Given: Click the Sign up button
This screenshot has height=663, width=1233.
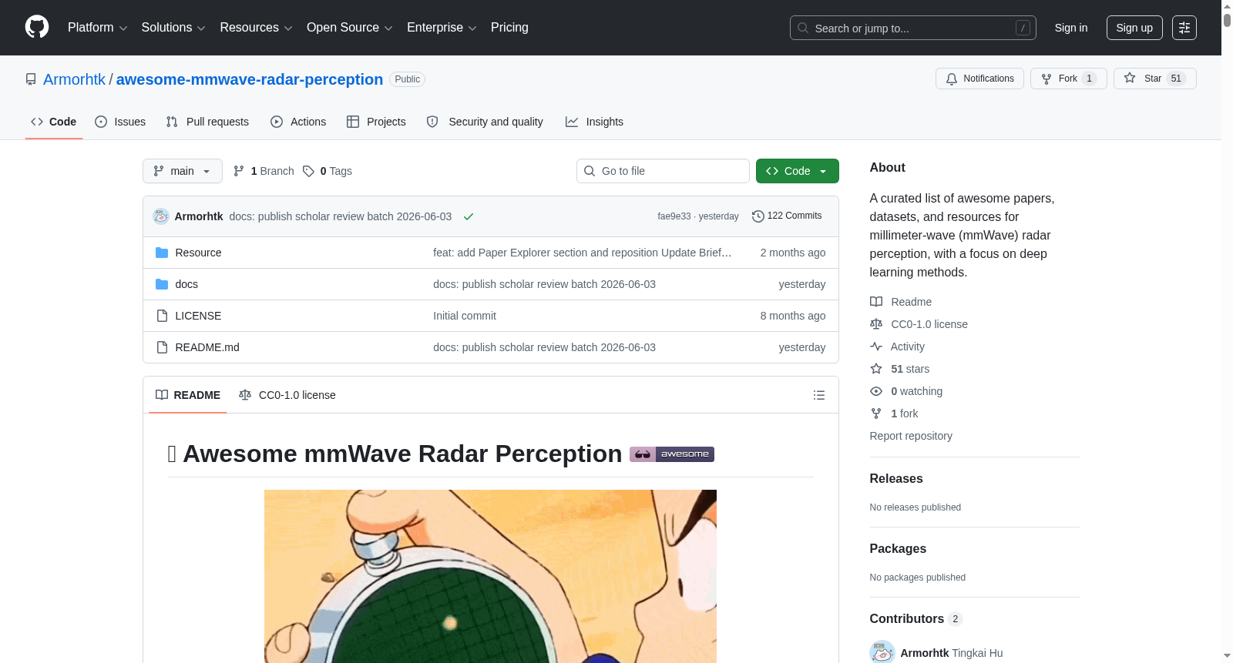Looking at the screenshot, I should 1134,28.
